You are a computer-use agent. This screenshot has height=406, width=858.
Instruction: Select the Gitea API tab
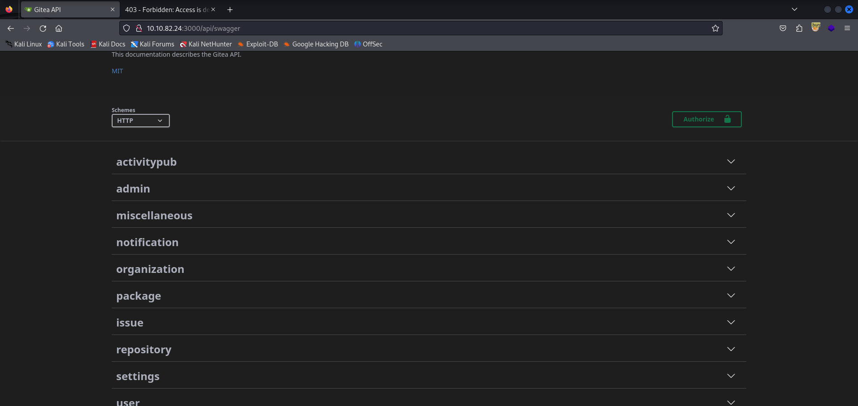(x=67, y=9)
